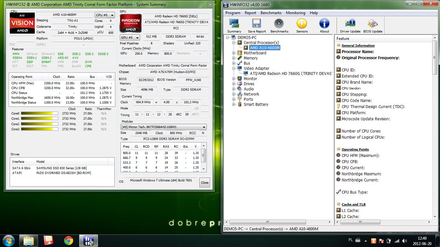Click the Save Report toolbar icon
This screenshot has width=440, height=247.
257,25
